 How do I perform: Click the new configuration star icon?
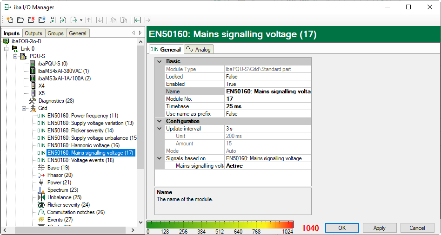(x=10, y=20)
